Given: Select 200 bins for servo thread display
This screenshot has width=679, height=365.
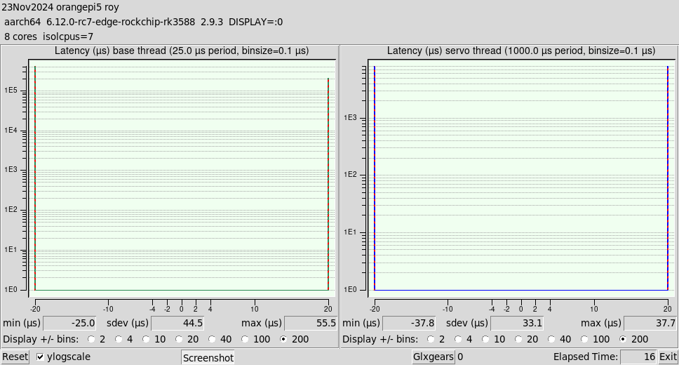Looking at the screenshot, I should 623,339.
